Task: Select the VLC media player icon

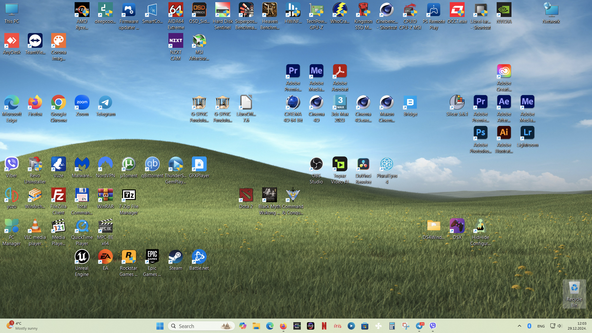Action: pyautogui.click(x=35, y=226)
